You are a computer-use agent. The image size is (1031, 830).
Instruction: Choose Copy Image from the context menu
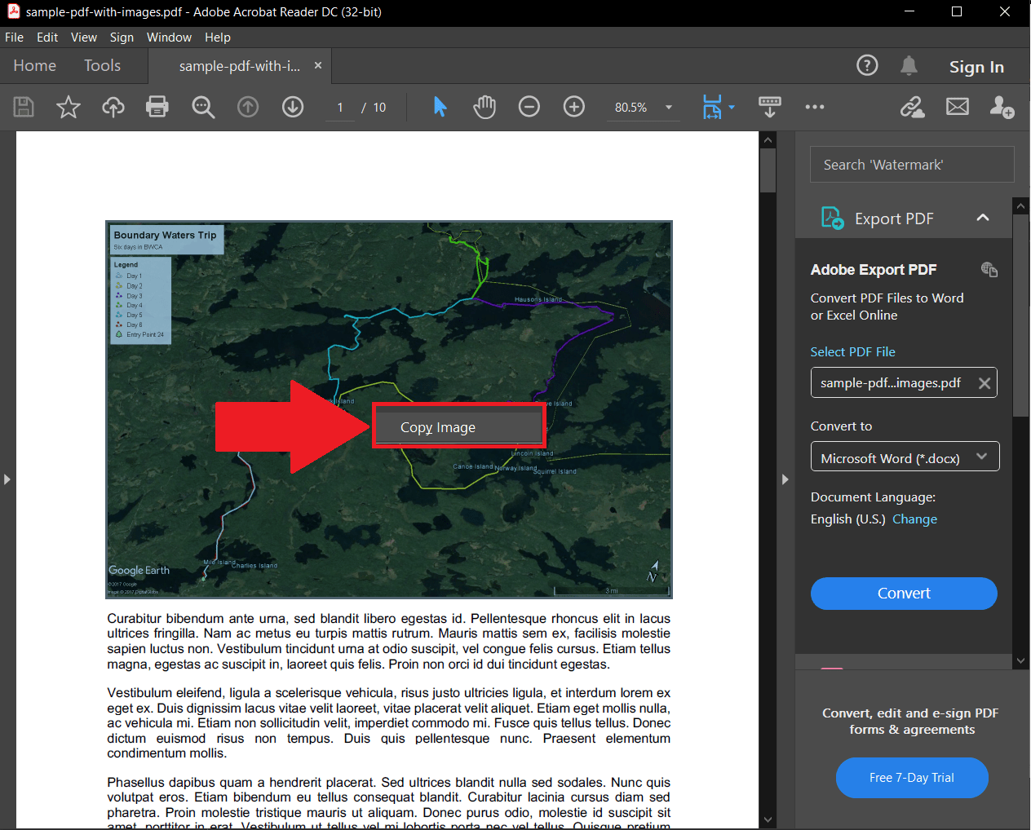click(x=458, y=427)
